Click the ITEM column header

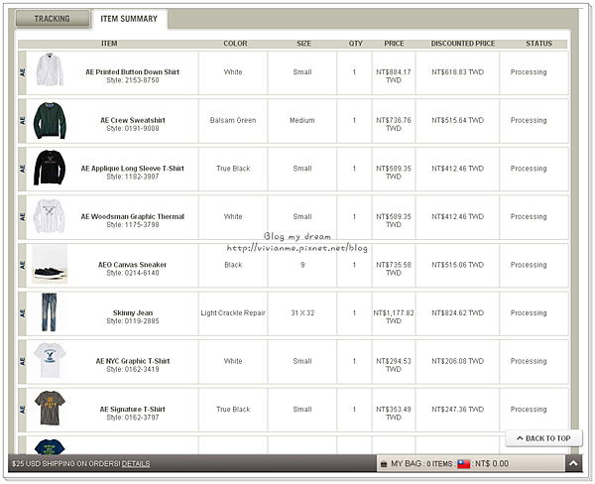(109, 44)
